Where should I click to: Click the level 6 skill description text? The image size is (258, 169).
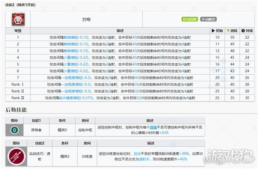click(x=120, y=71)
